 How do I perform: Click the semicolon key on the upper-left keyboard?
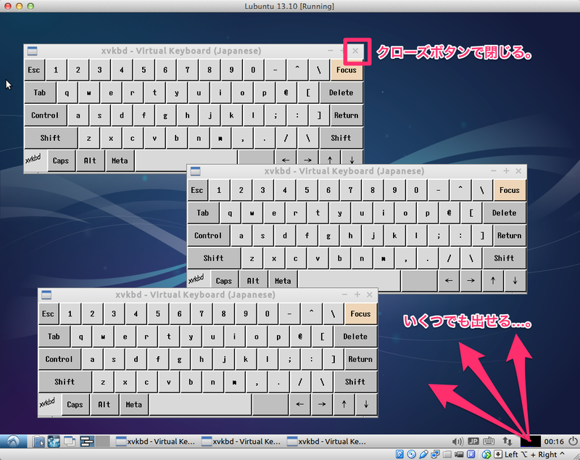(x=275, y=115)
